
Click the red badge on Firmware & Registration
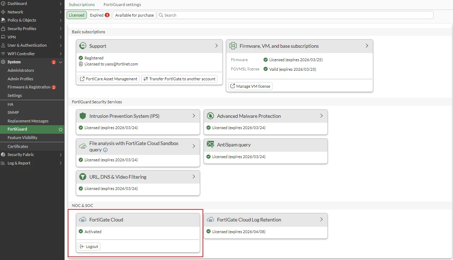(x=54, y=87)
